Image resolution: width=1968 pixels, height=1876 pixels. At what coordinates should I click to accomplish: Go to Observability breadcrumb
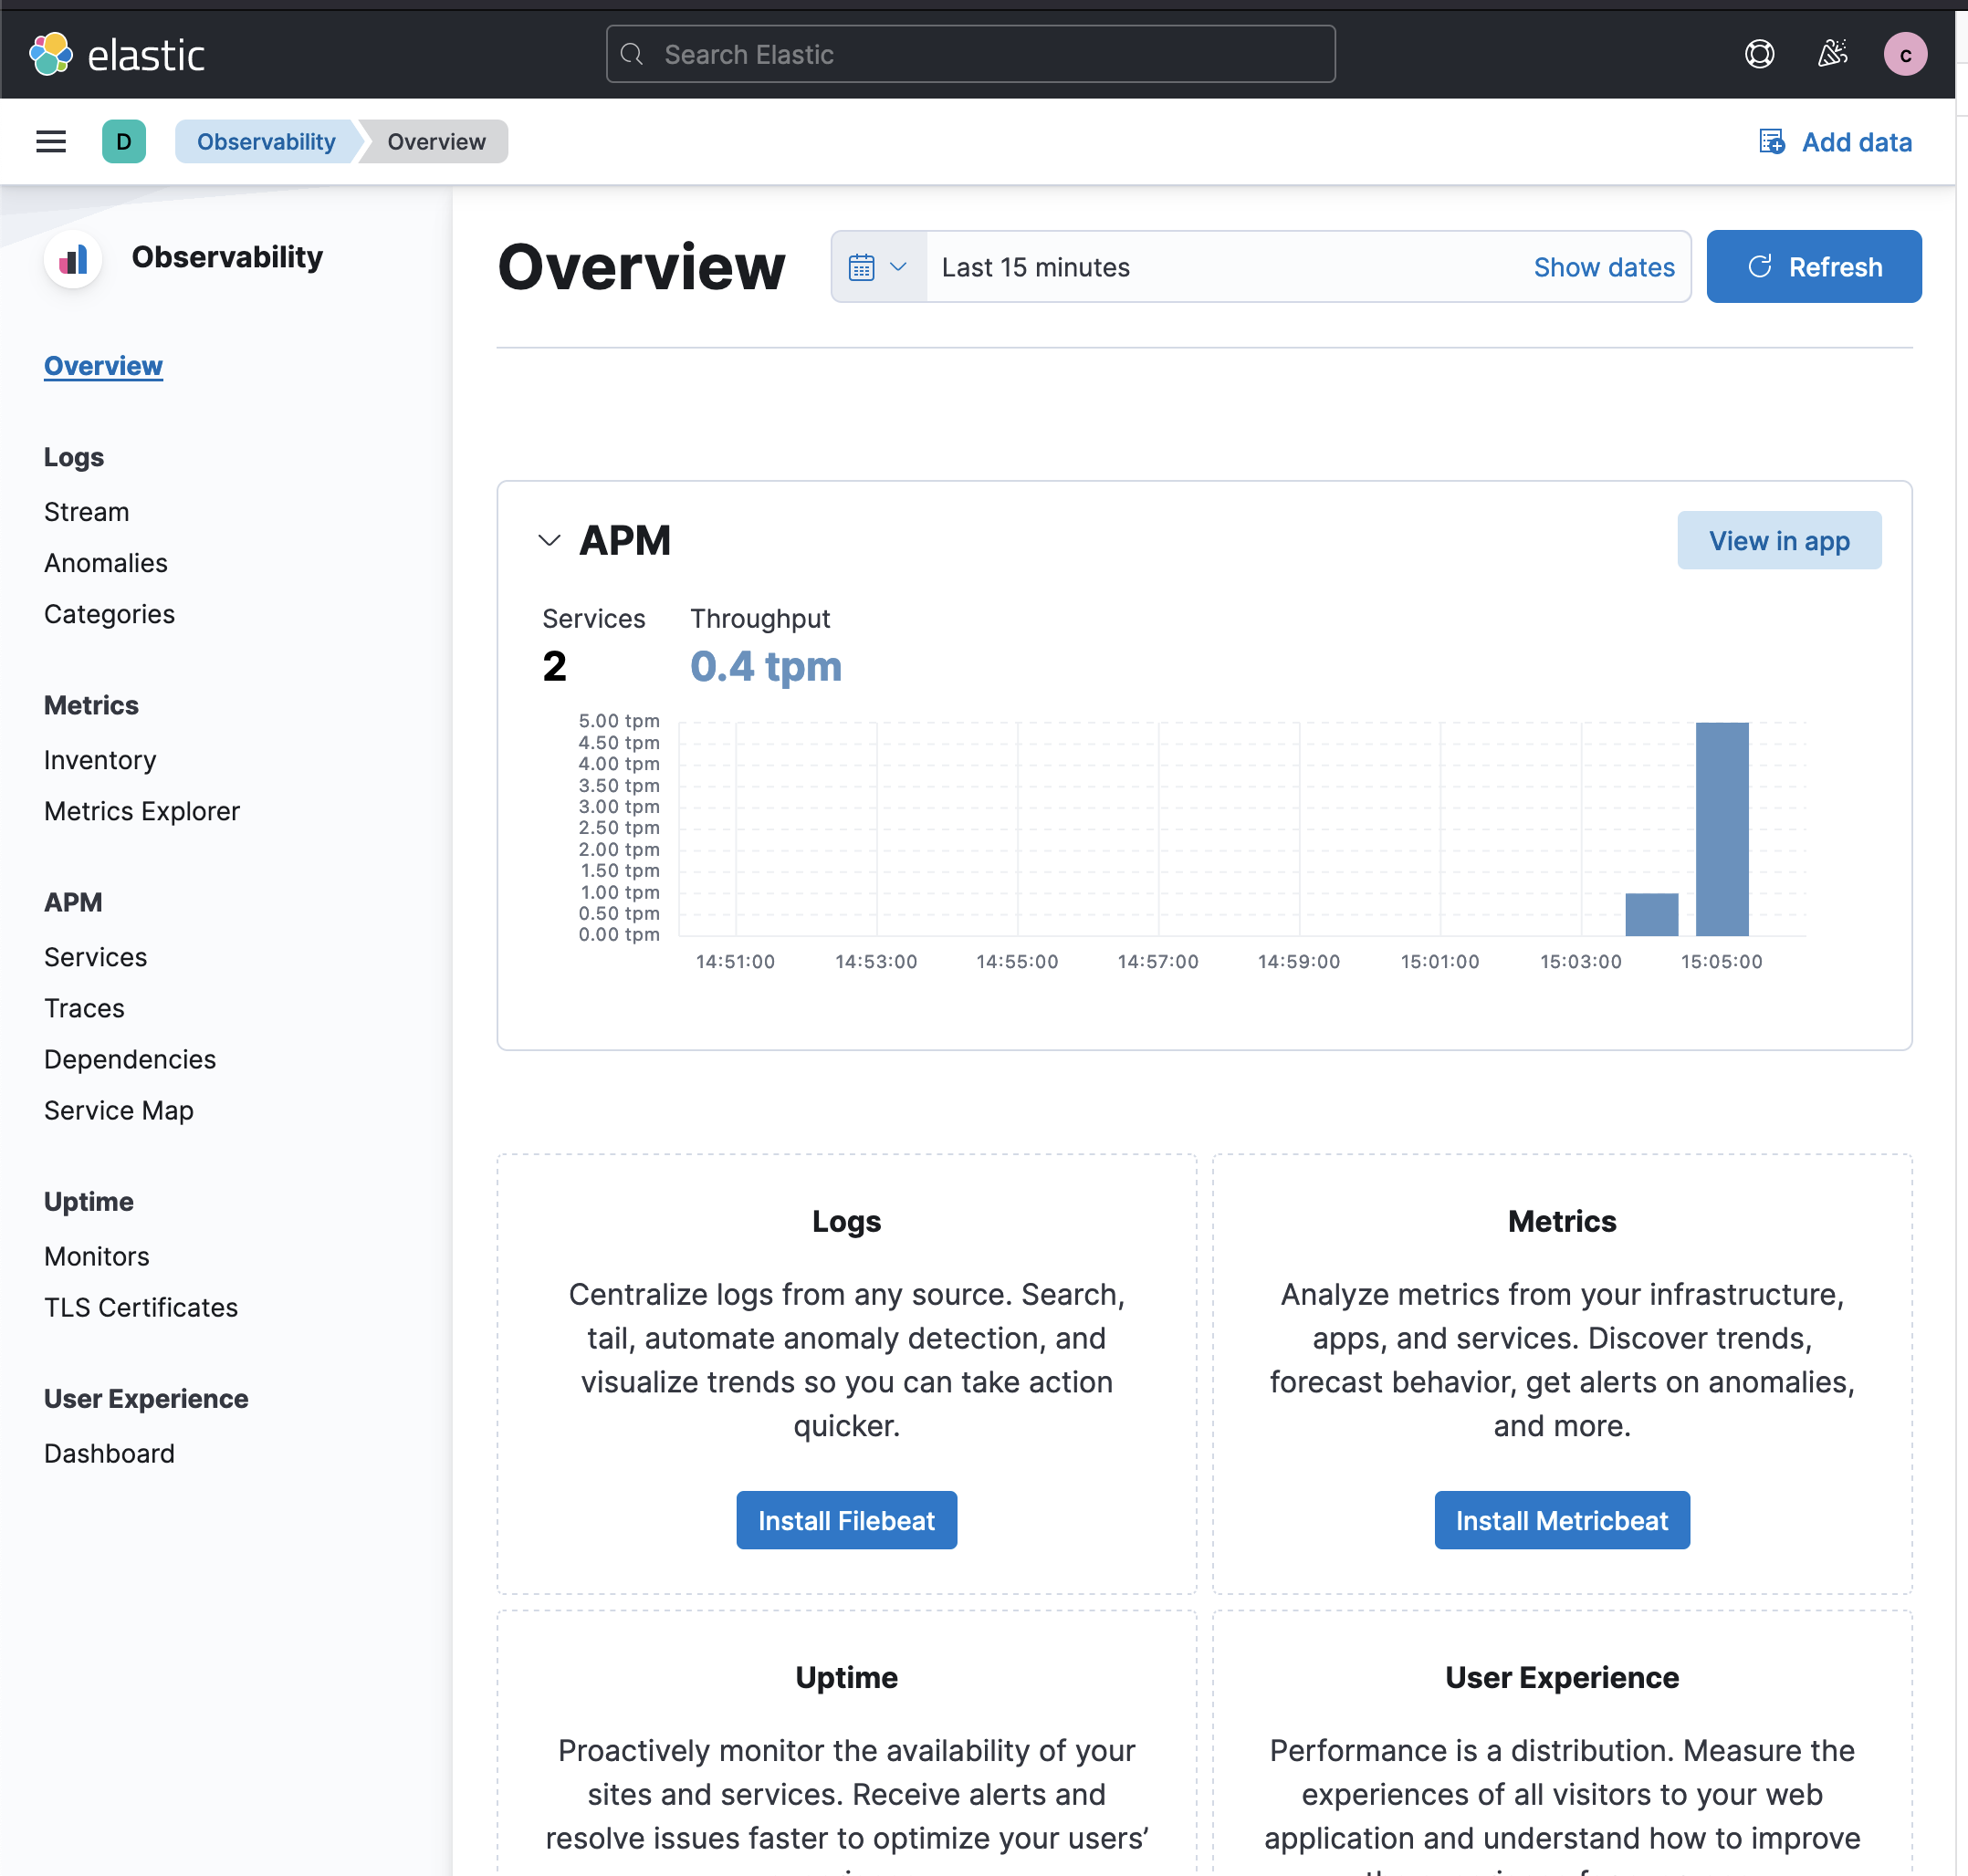[x=267, y=142]
